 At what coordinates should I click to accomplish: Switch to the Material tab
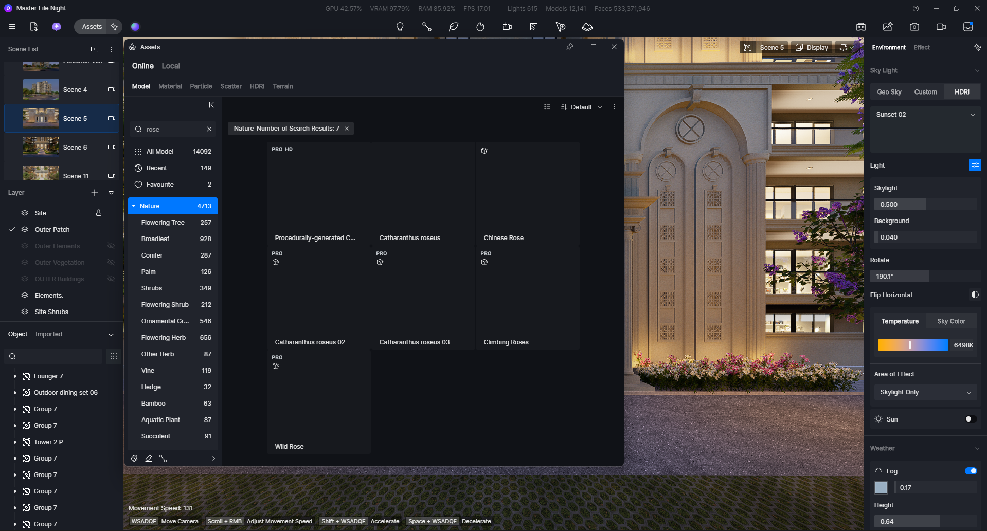pyautogui.click(x=170, y=86)
